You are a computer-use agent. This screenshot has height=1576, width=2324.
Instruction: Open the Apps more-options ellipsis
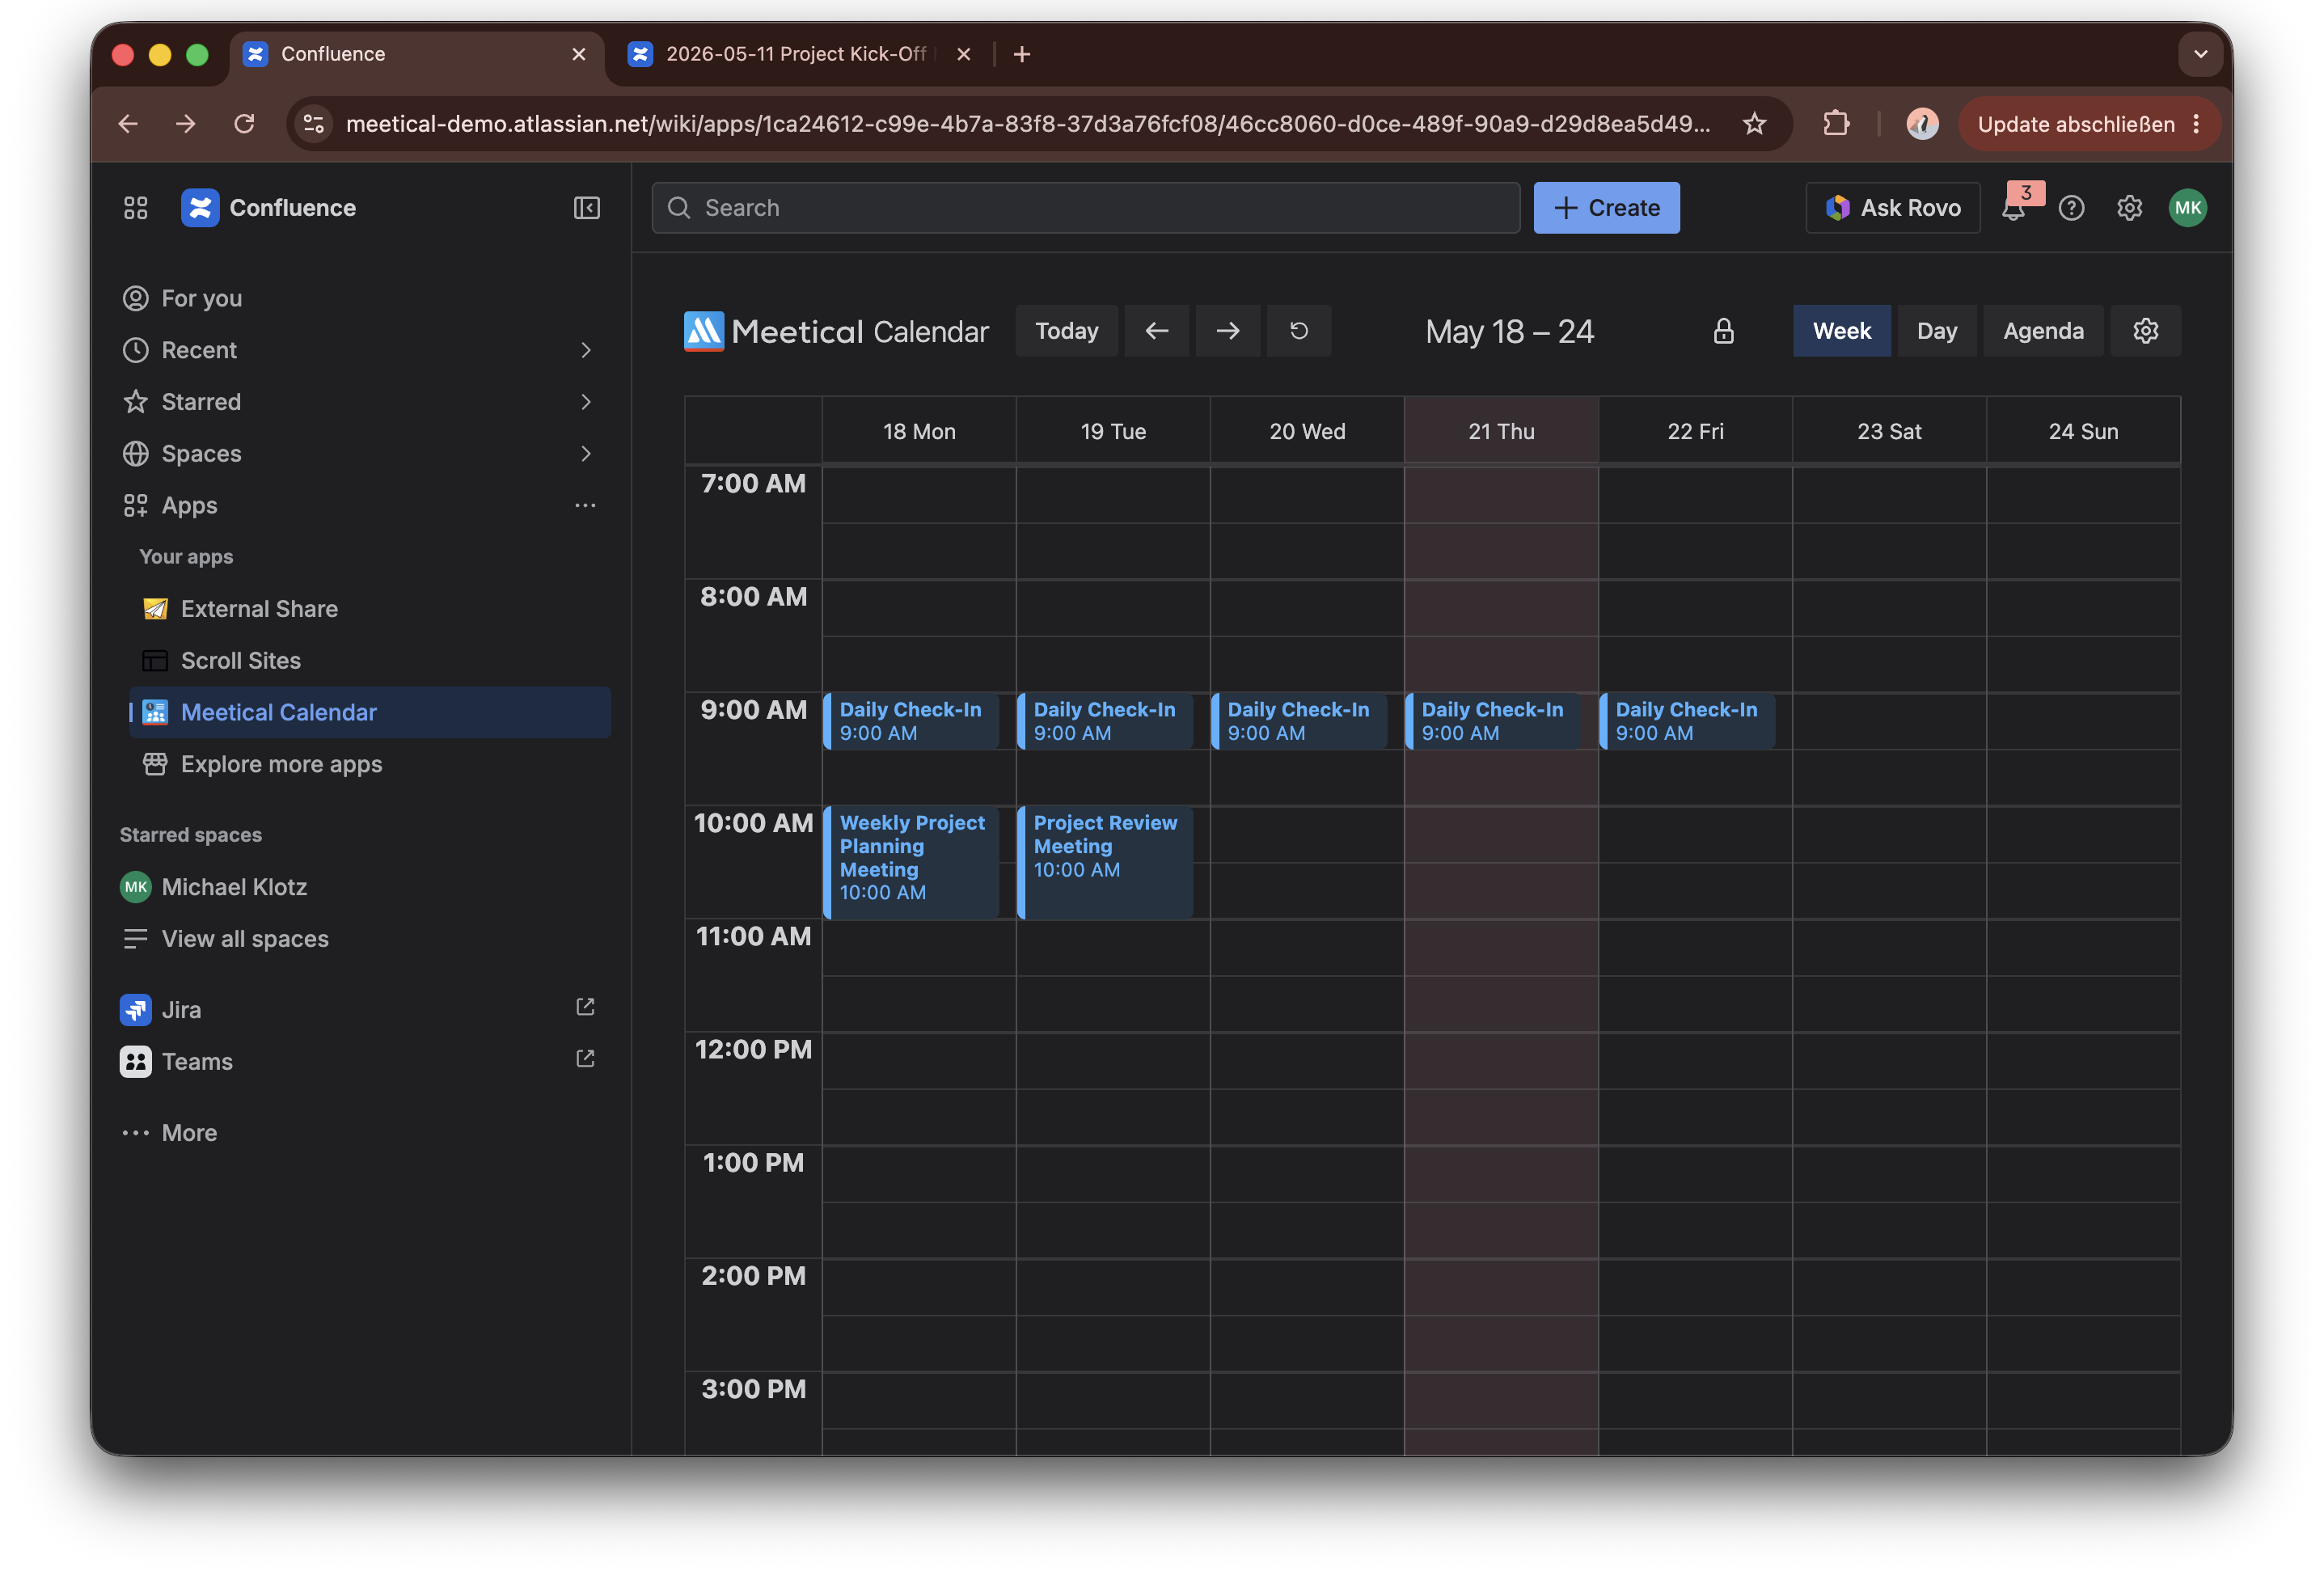click(x=585, y=506)
